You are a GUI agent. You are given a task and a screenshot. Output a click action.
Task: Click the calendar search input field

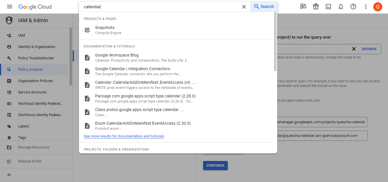159,7
